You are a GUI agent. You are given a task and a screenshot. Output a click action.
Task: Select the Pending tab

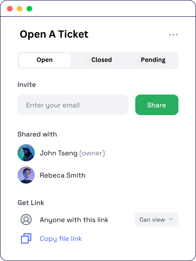click(153, 60)
